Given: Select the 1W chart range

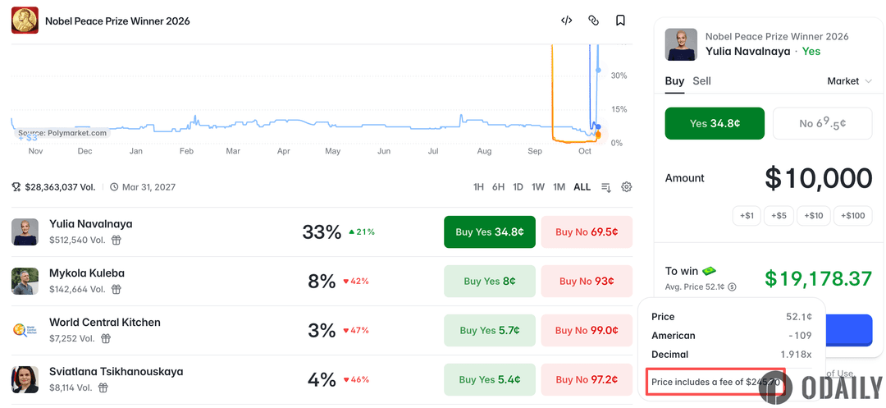Looking at the screenshot, I should click(x=538, y=187).
